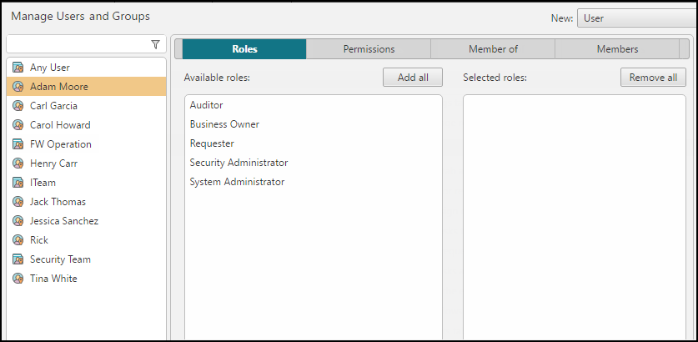Click the user icon beside Carl Garcia

click(18, 106)
